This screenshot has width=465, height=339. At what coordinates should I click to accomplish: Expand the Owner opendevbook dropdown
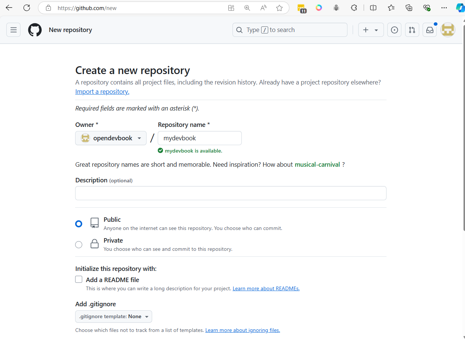click(111, 138)
